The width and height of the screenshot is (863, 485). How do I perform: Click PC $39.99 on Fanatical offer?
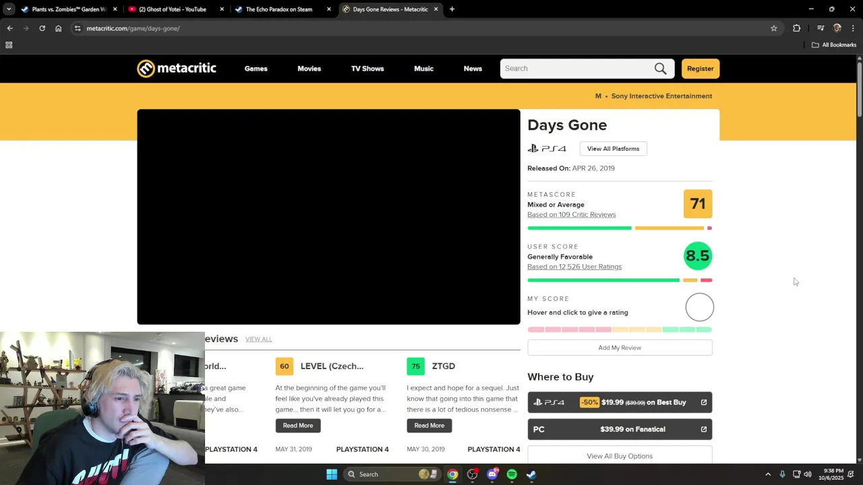(x=620, y=429)
